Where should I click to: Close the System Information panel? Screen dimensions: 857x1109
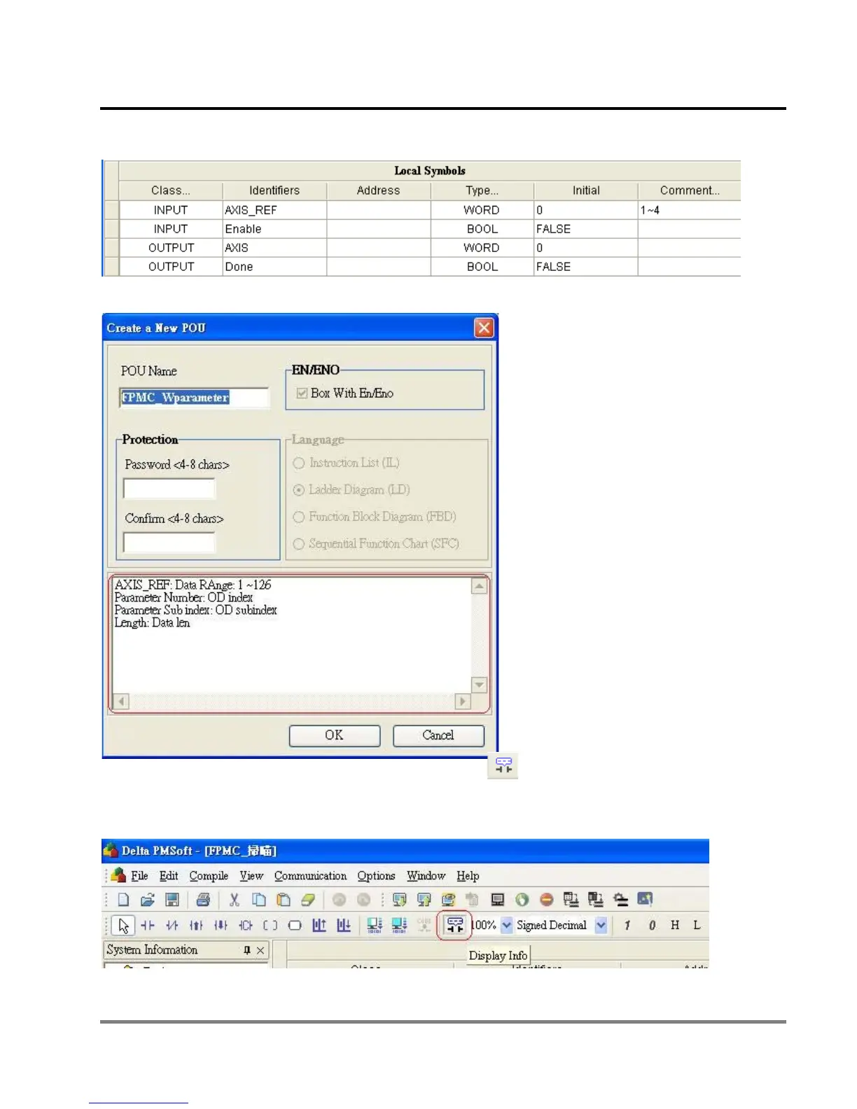pos(260,950)
